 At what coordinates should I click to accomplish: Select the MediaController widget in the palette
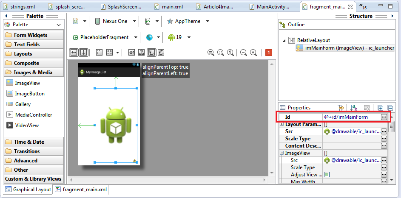[29, 114]
